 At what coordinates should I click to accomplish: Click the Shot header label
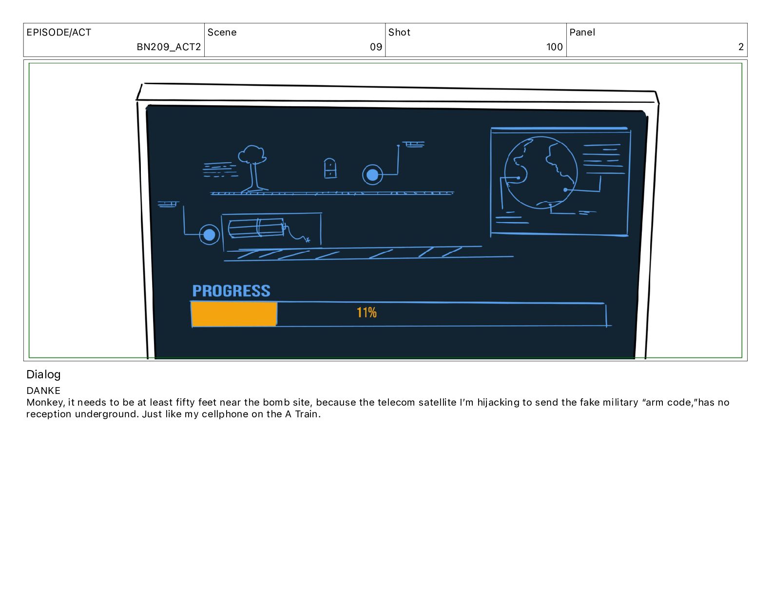pyautogui.click(x=399, y=32)
